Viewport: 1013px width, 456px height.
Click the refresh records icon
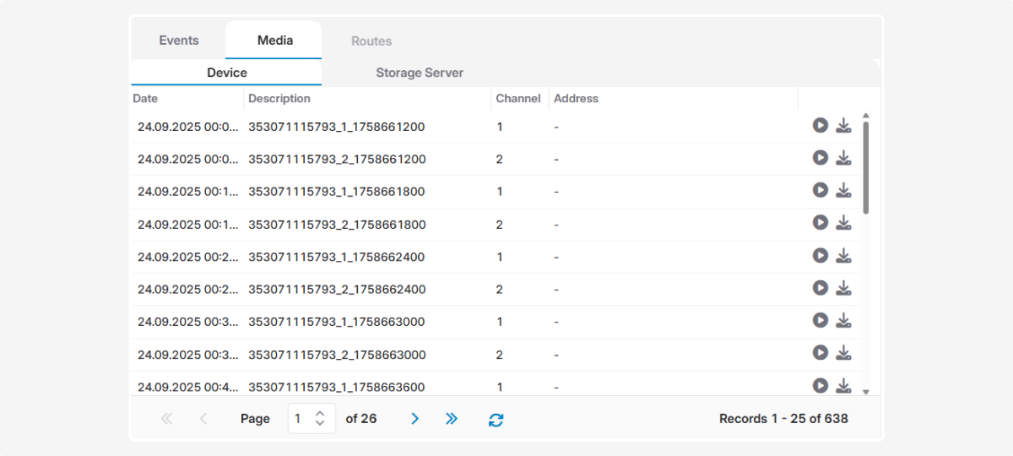click(496, 419)
